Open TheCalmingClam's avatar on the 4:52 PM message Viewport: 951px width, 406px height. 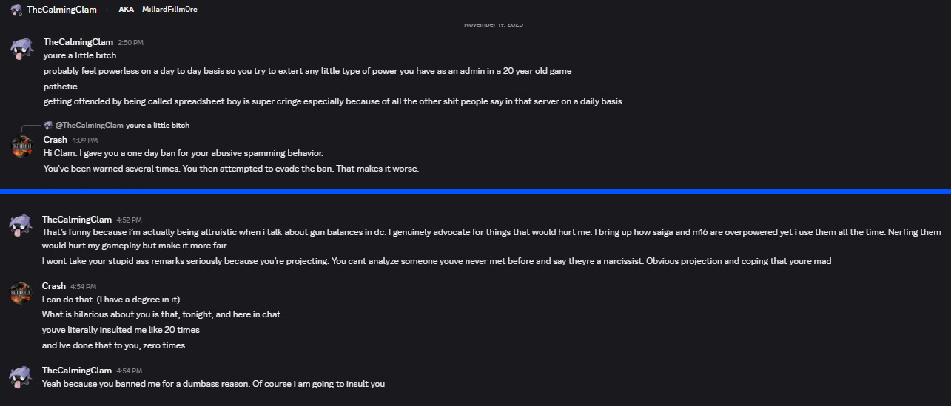pos(20,224)
